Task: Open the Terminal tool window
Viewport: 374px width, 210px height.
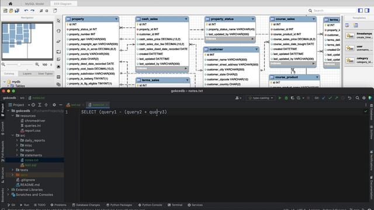Action: point(175,205)
